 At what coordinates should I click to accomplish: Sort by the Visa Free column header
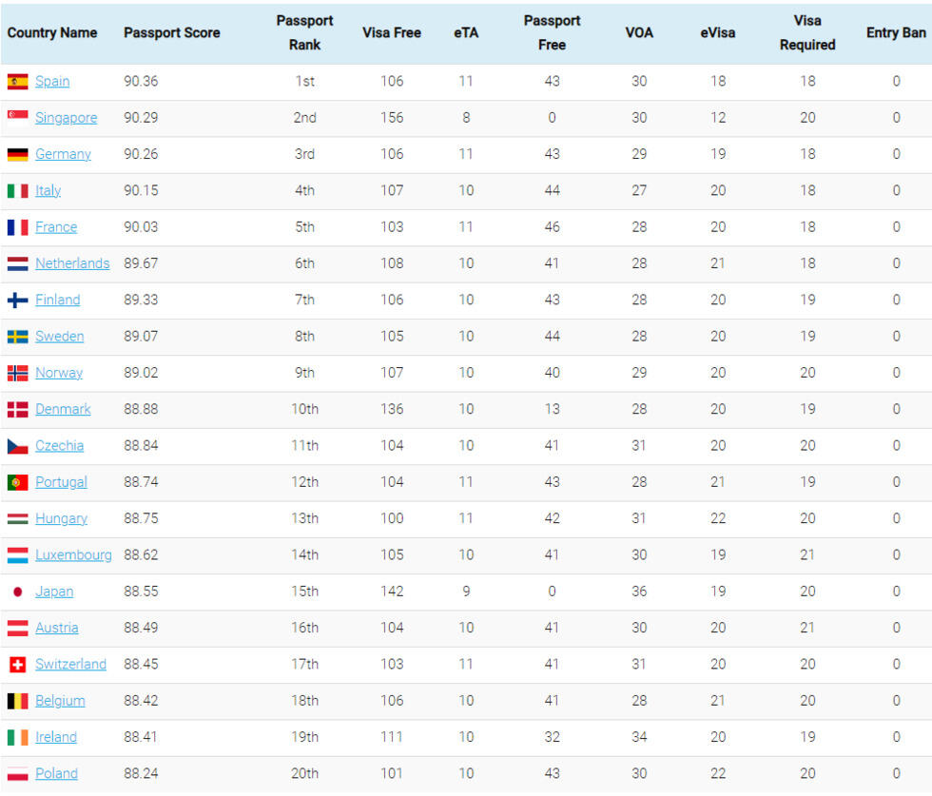click(x=391, y=32)
